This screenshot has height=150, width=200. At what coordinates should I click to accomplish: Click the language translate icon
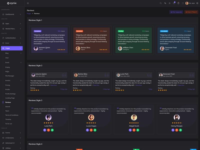pyautogui.click(x=165, y=3)
